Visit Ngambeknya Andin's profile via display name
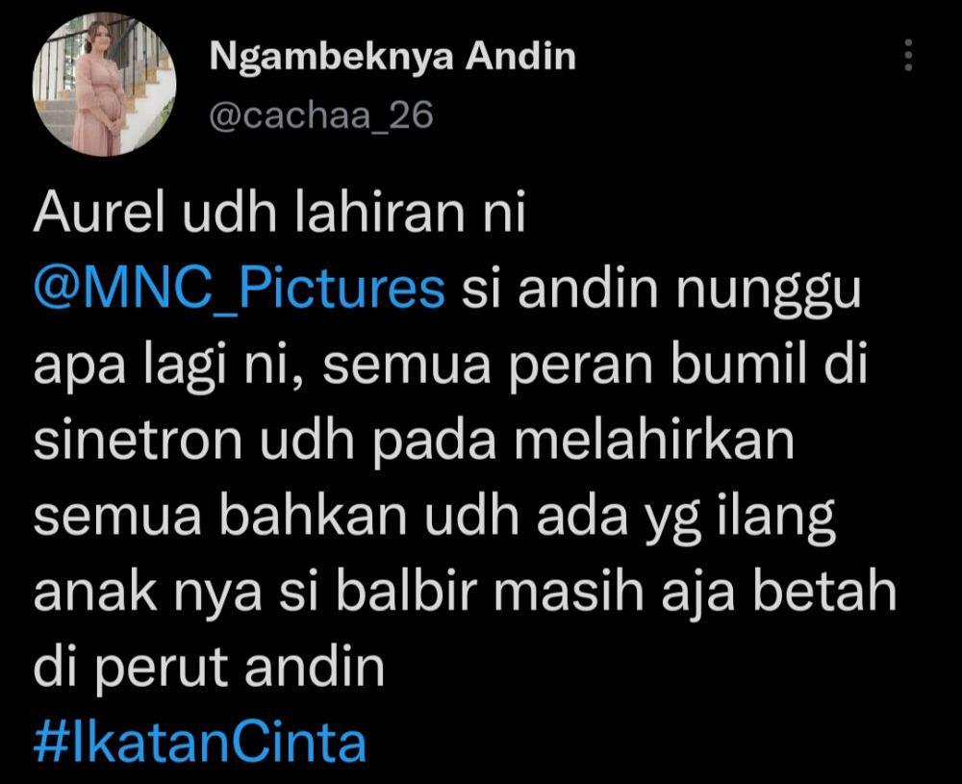Viewport: 962px width, 784px height. pos(392,58)
